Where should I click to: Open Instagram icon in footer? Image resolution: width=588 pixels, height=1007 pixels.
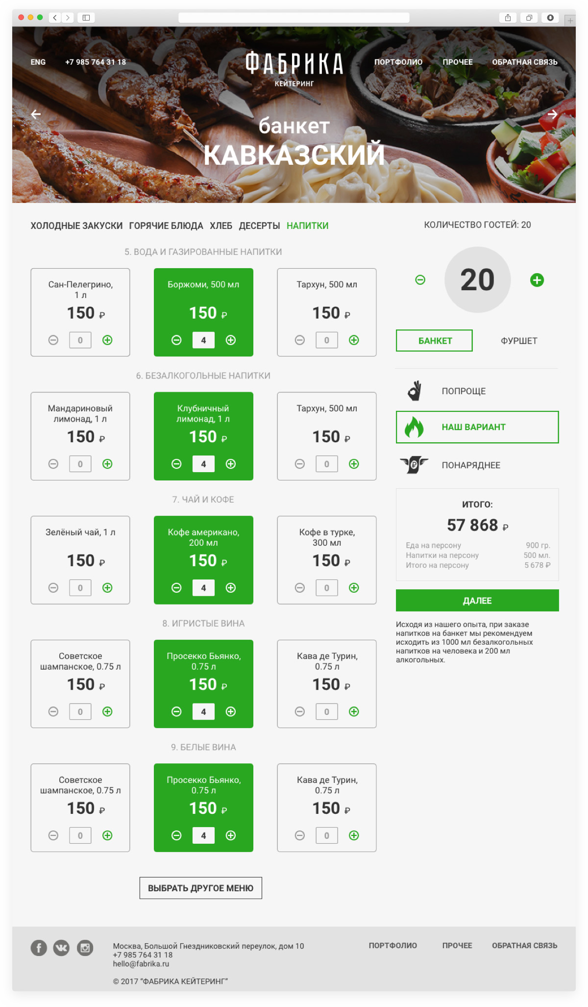[85, 948]
